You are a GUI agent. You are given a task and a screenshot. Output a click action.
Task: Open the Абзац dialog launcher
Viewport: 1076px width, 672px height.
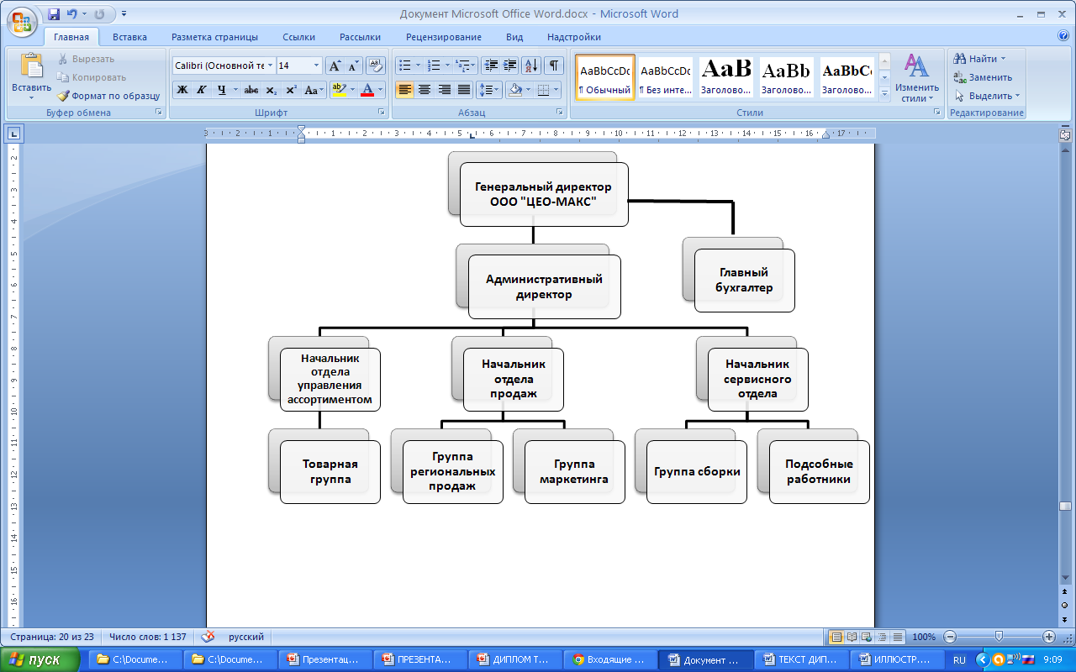click(x=560, y=112)
